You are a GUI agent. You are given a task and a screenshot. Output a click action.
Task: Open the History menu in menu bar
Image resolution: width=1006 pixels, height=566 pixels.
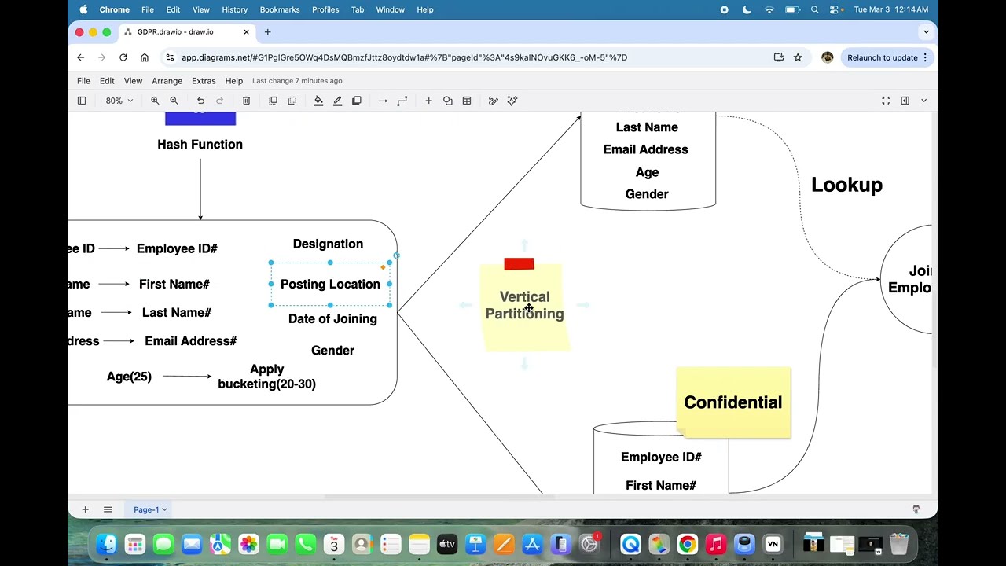(x=234, y=9)
